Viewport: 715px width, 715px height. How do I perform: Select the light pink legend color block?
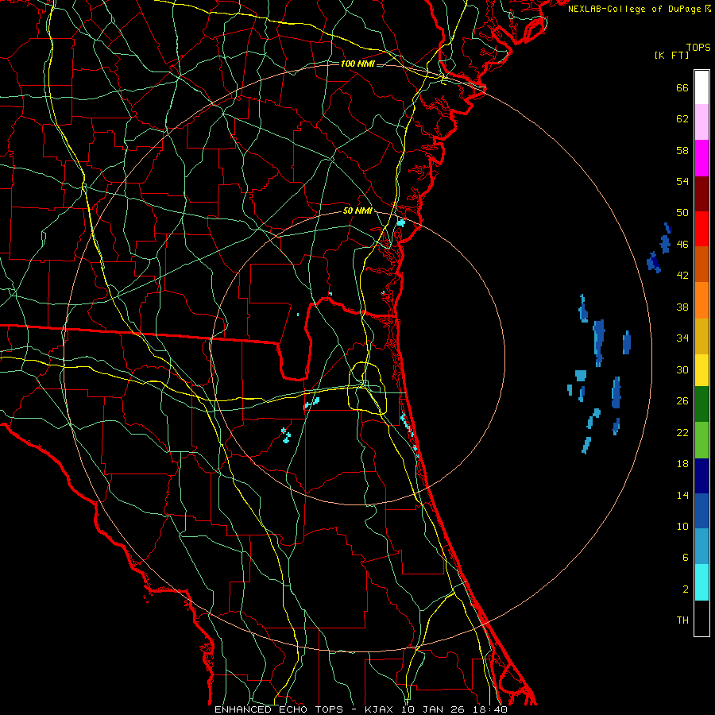point(701,122)
